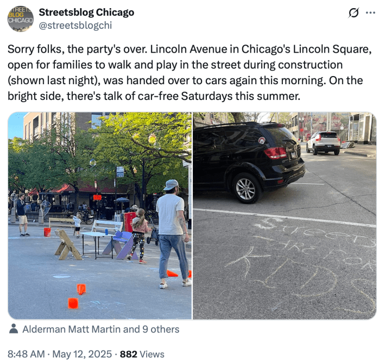Open the Streetsblog Chicago profile avatar
This screenshot has width=385, height=364.
(21, 19)
